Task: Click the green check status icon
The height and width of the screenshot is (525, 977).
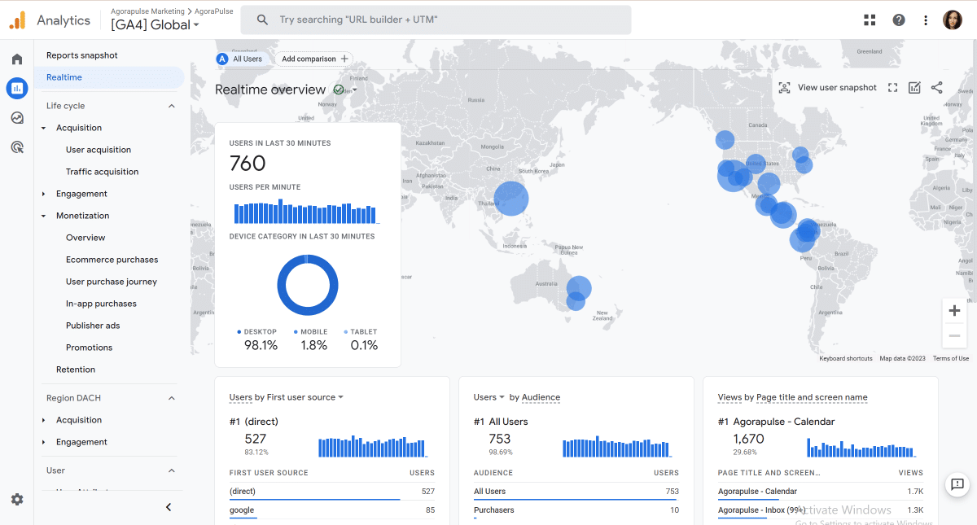Action: [339, 90]
